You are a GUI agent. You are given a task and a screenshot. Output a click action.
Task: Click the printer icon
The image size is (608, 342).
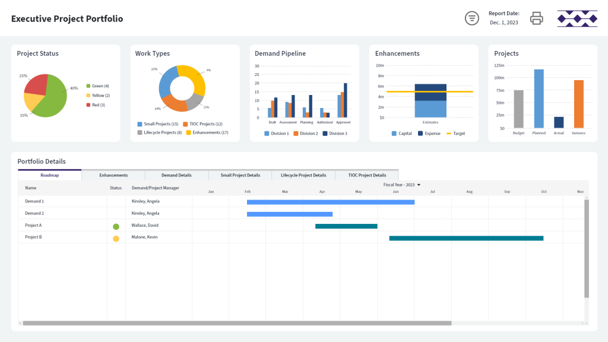[x=536, y=18]
